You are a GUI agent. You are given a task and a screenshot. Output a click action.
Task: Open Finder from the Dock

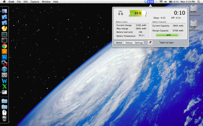4,11
